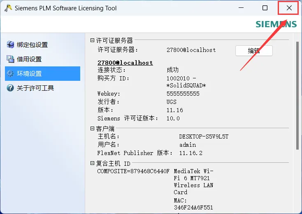The height and width of the screenshot is (214, 302).
Task: Collapse the 许可证服务器 section
Action: click(92, 40)
